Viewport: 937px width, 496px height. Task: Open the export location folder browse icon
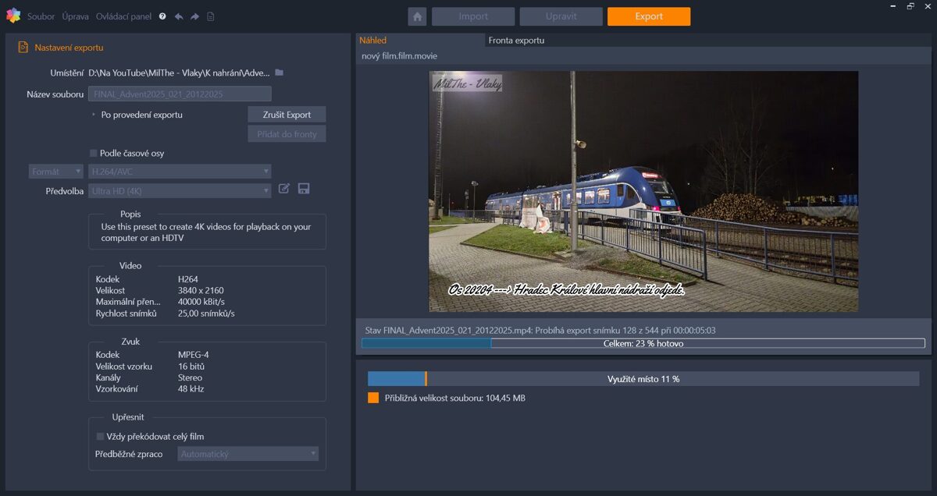pyautogui.click(x=279, y=73)
